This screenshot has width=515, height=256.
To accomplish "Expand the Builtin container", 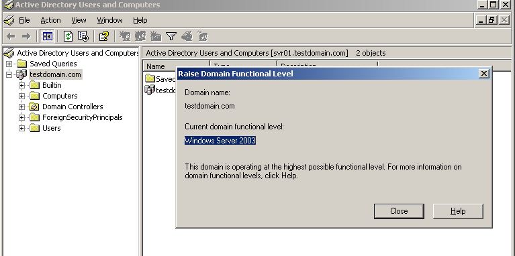I will (21, 85).
